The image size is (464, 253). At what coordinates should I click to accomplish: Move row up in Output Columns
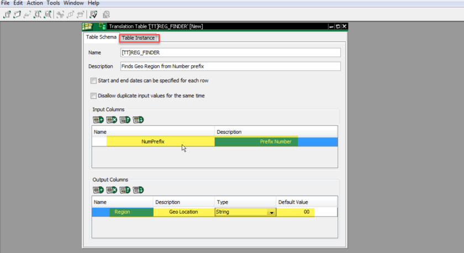[125, 190]
